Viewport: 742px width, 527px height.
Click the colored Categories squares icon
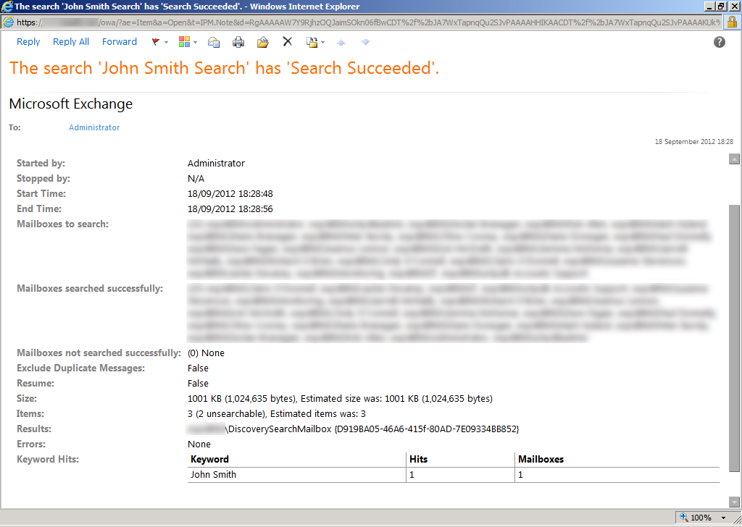pyautogui.click(x=184, y=41)
